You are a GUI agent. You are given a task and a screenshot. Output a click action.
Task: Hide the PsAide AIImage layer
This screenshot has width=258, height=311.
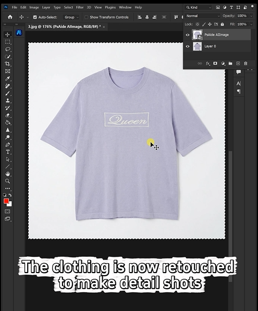coord(188,35)
